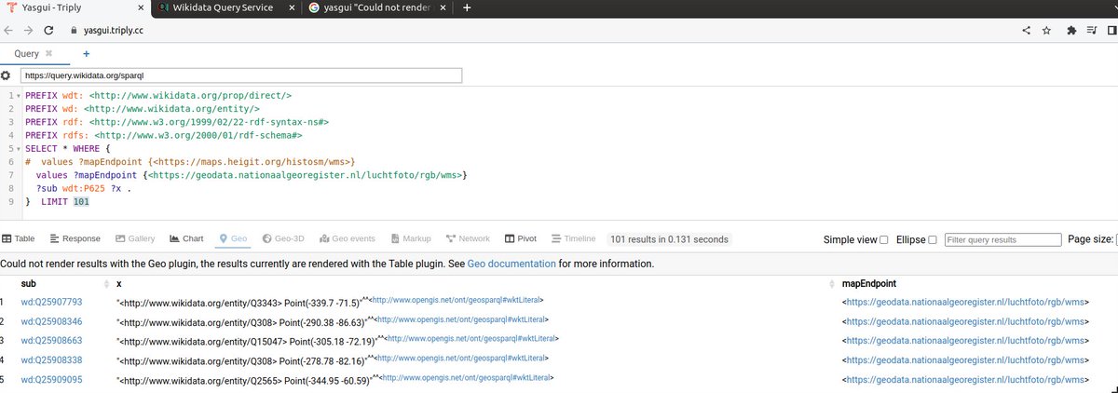
Task: Bookmark this page with the star icon
Action: point(1047,30)
